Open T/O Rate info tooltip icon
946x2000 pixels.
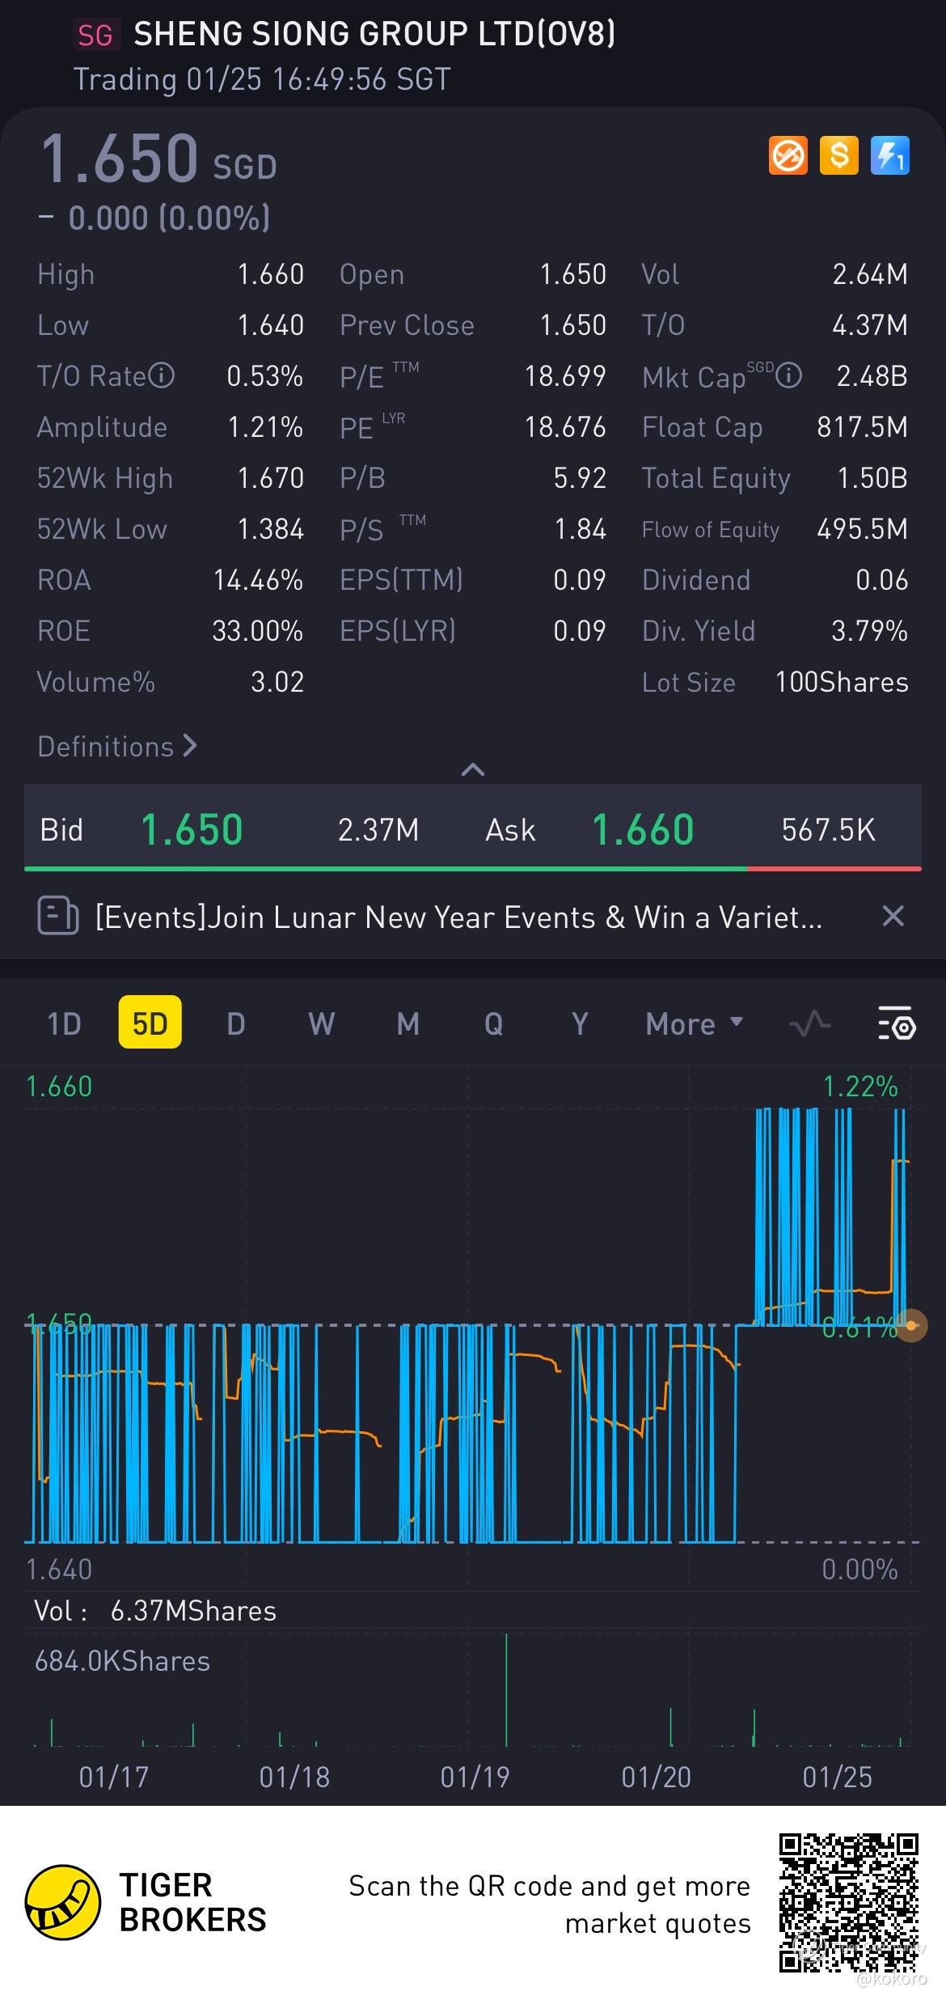point(162,375)
